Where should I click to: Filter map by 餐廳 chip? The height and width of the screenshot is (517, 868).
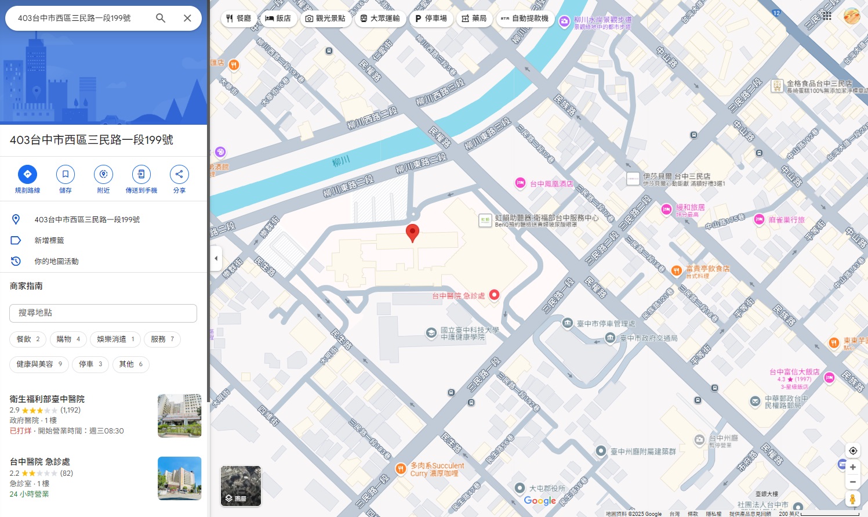coord(238,19)
